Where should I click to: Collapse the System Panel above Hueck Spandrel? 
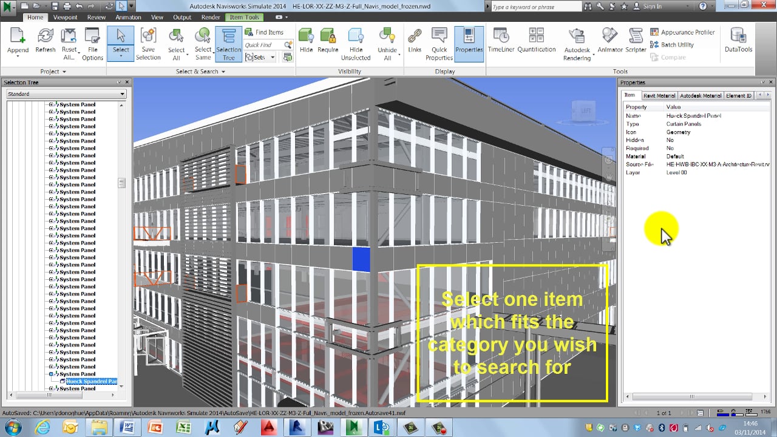coord(52,374)
